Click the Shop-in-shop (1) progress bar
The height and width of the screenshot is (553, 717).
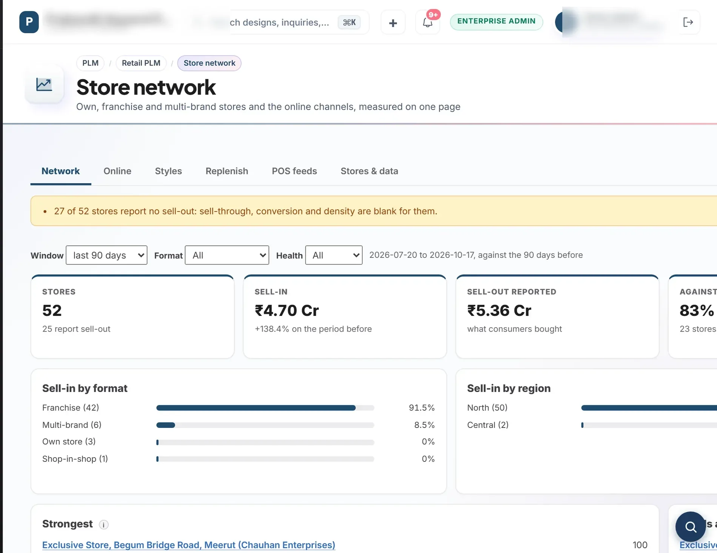point(265,459)
